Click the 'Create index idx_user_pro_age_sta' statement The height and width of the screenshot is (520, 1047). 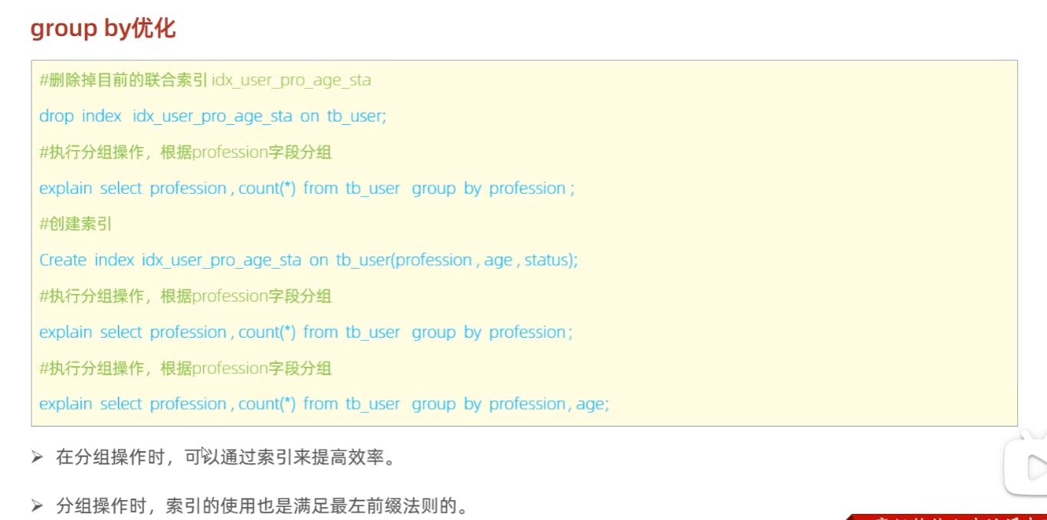point(308,260)
